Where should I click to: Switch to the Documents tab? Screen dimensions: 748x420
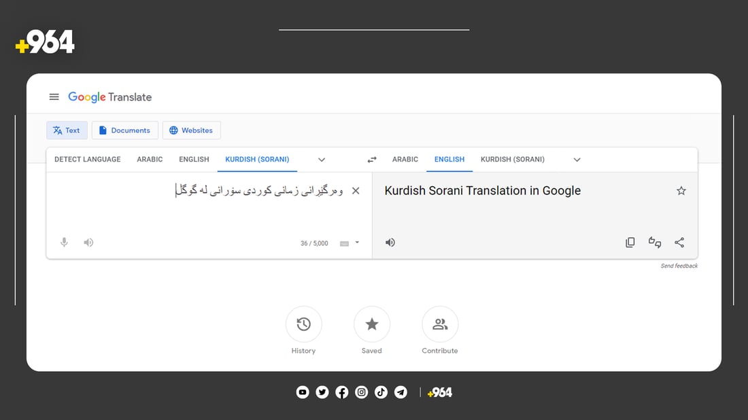pyautogui.click(x=124, y=130)
